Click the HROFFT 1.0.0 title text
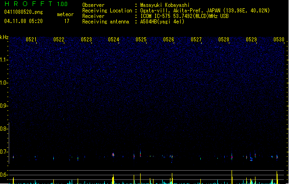 tap(36, 4)
